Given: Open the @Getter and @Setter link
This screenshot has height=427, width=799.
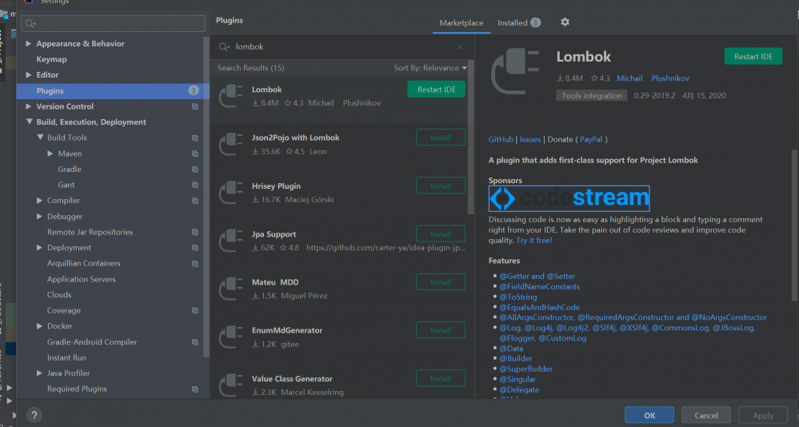Looking at the screenshot, I should coord(537,276).
